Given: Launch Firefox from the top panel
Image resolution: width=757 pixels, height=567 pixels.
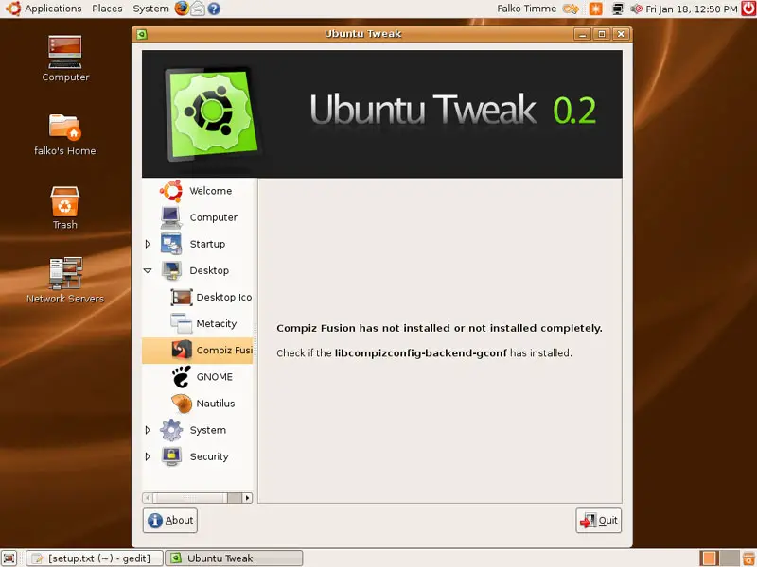Looking at the screenshot, I should (x=182, y=9).
